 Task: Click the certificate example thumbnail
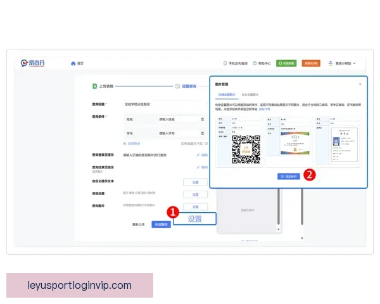[x=288, y=136]
